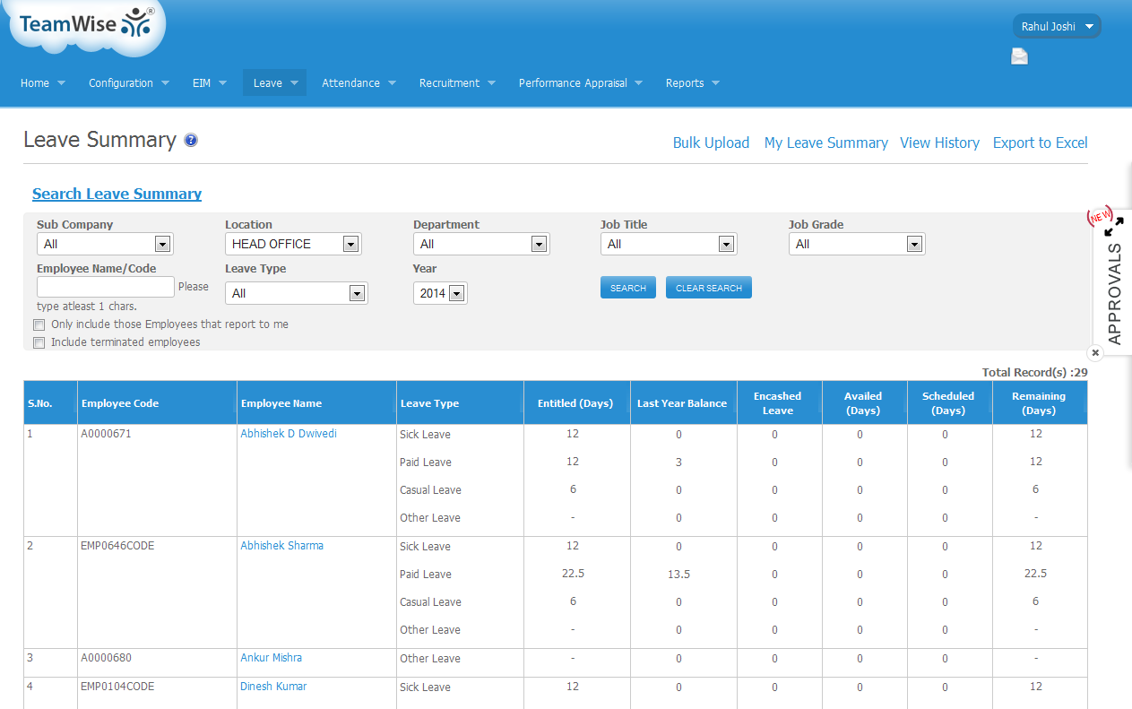1132x709 pixels.
Task: Open the Leave Type dropdown
Action: point(296,293)
